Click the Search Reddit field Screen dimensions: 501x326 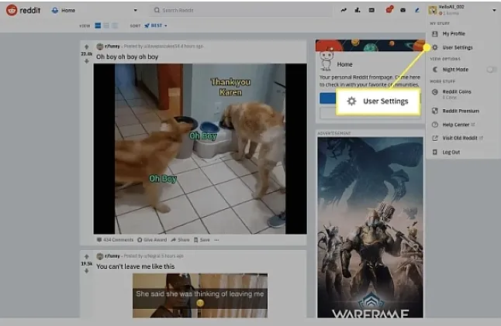pos(241,10)
